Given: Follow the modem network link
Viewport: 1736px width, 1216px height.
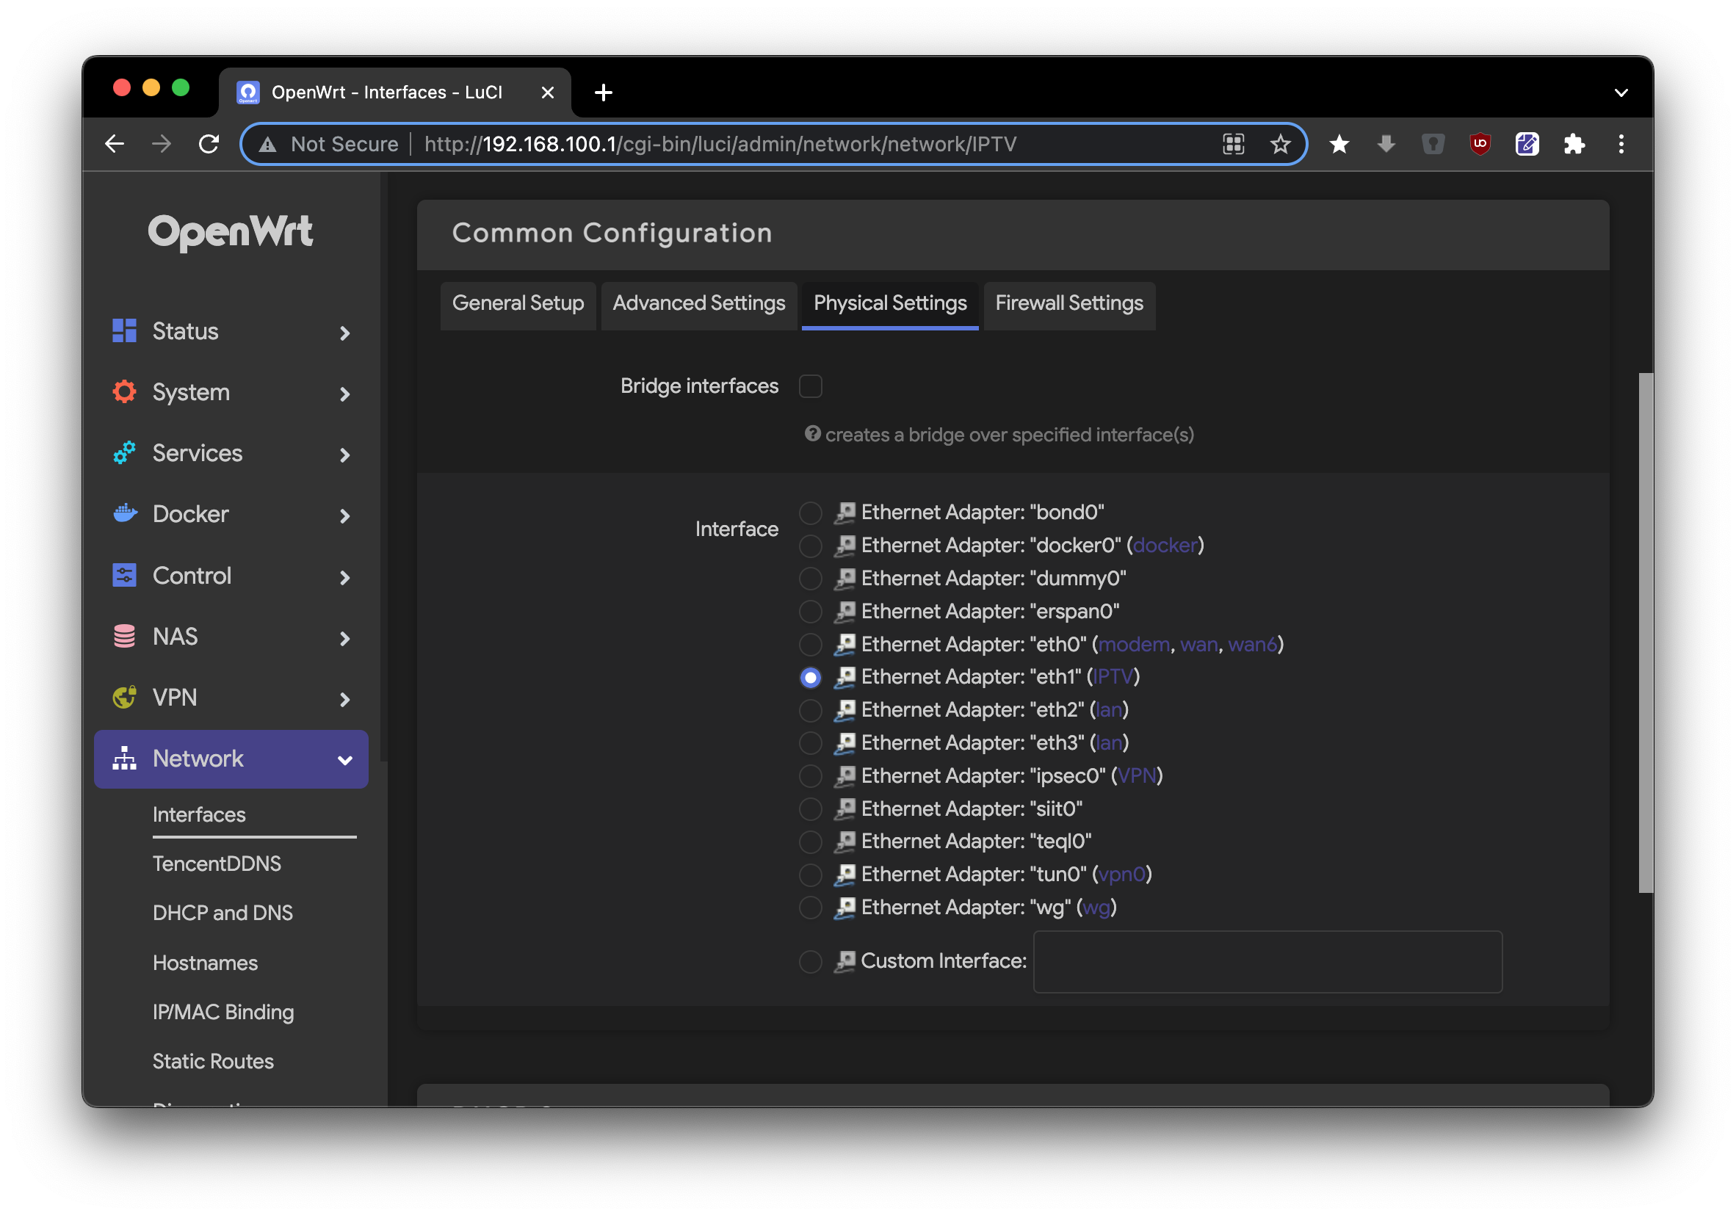Looking at the screenshot, I should (1133, 644).
